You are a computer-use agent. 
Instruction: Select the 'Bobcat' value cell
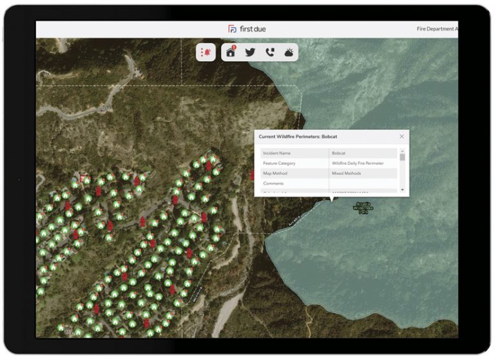coord(363,153)
